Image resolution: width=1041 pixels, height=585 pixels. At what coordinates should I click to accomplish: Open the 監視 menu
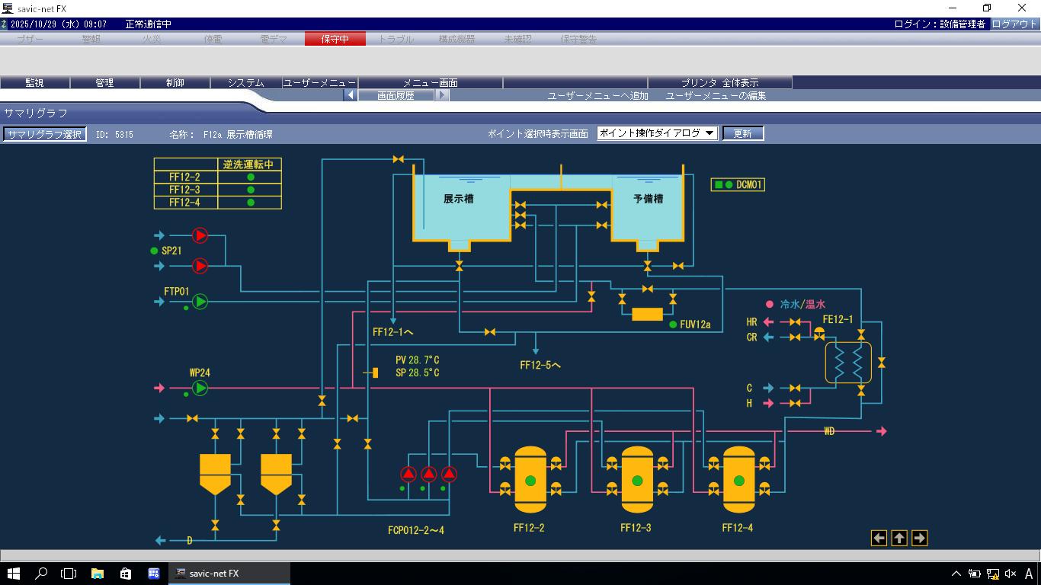click(x=35, y=83)
